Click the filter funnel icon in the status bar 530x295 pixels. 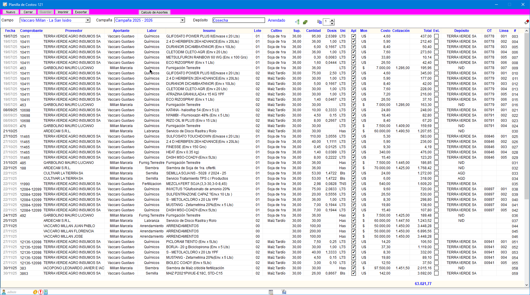[284, 292]
